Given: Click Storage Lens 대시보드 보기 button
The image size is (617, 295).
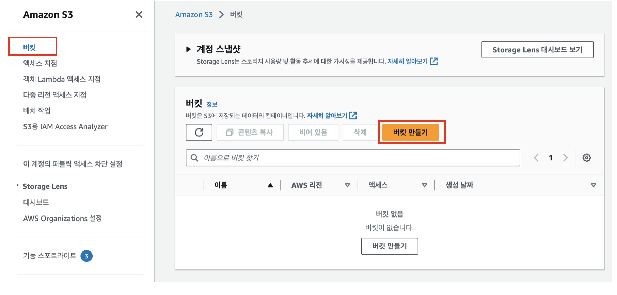Looking at the screenshot, I should tap(537, 50).
